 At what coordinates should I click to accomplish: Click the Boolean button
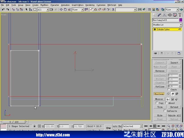pyautogui.click(x=159, y=94)
